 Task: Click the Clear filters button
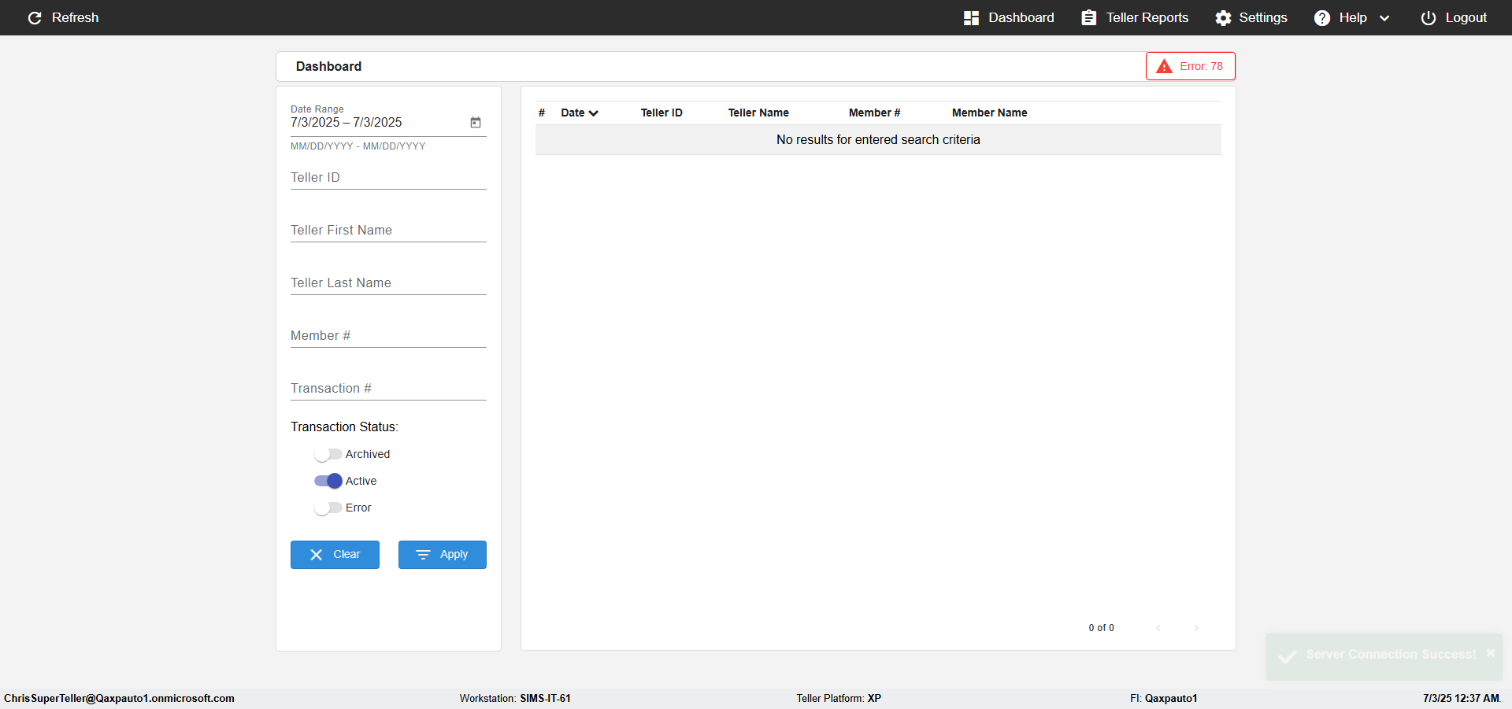[335, 555]
